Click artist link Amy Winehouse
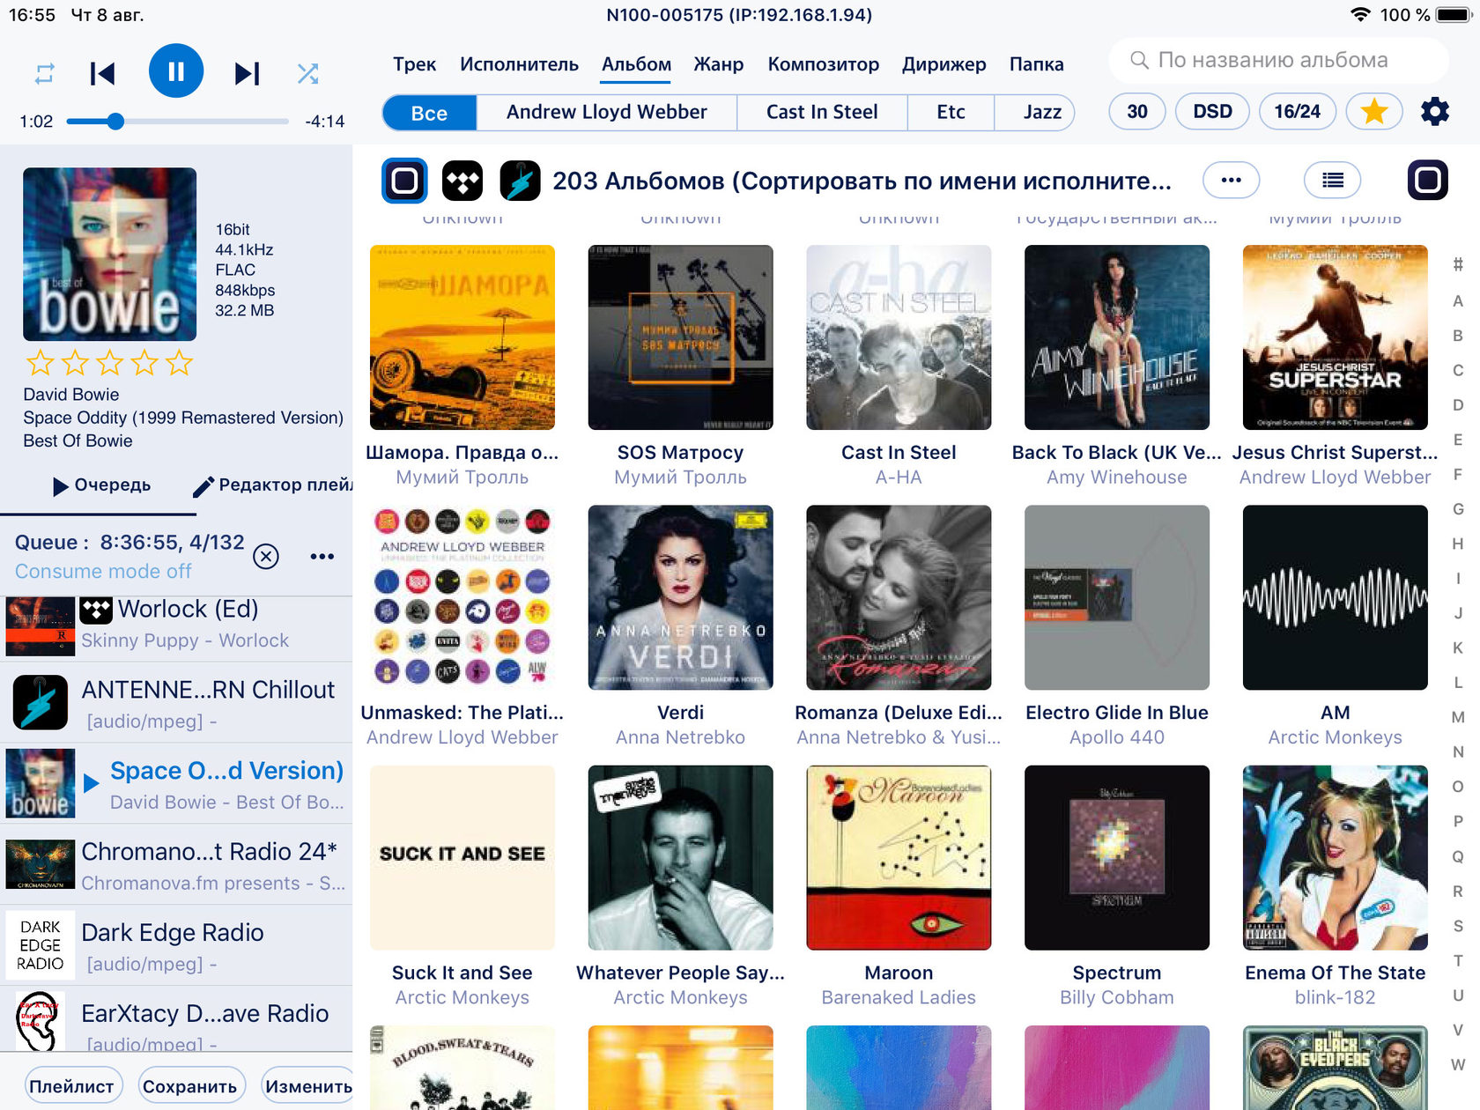Screen dimensions: 1480x1110 (x=1117, y=477)
